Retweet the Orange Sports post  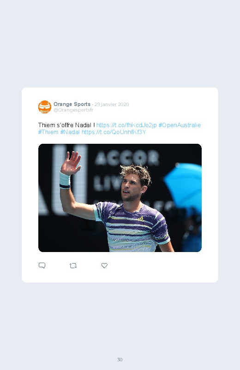pyautogui.click(x=73, y=266)
